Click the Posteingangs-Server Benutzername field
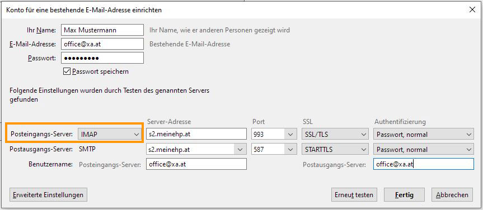 [x=196, y=164]
